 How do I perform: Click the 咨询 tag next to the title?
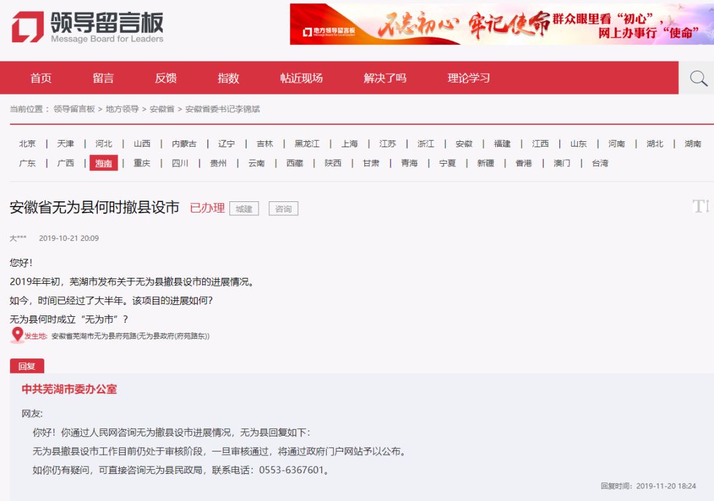point(284,209)
